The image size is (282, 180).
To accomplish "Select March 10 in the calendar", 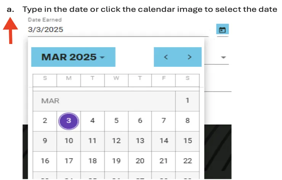I will pyautogui.click(x=69, y=141).
